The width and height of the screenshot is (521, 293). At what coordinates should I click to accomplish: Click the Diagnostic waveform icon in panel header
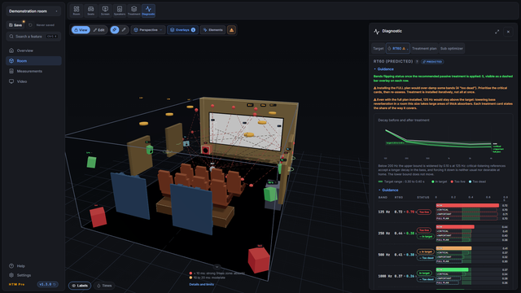pos(376,32)
